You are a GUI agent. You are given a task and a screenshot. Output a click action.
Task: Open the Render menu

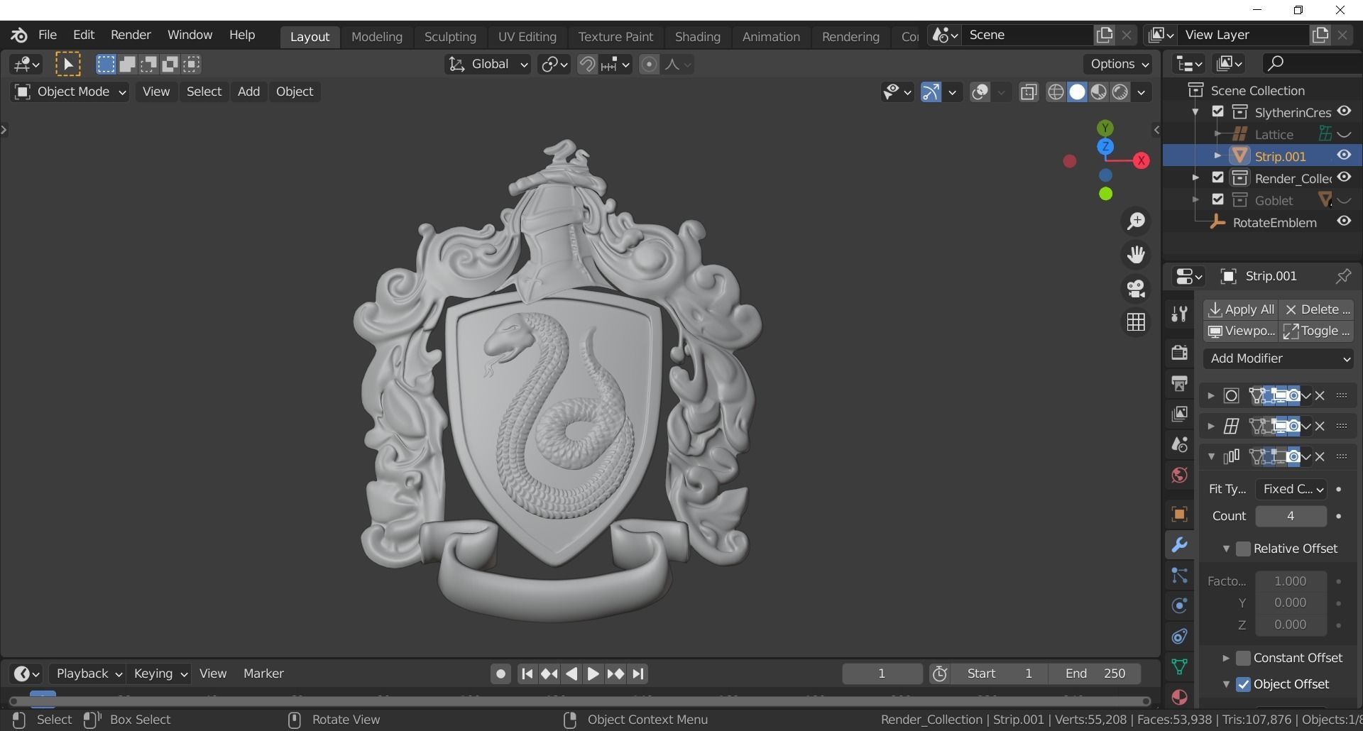coord(131,35)
